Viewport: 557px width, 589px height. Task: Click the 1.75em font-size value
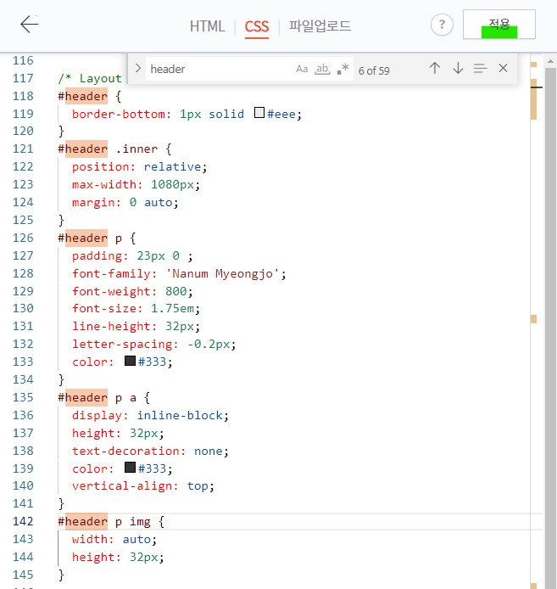(x=173, y=309)
